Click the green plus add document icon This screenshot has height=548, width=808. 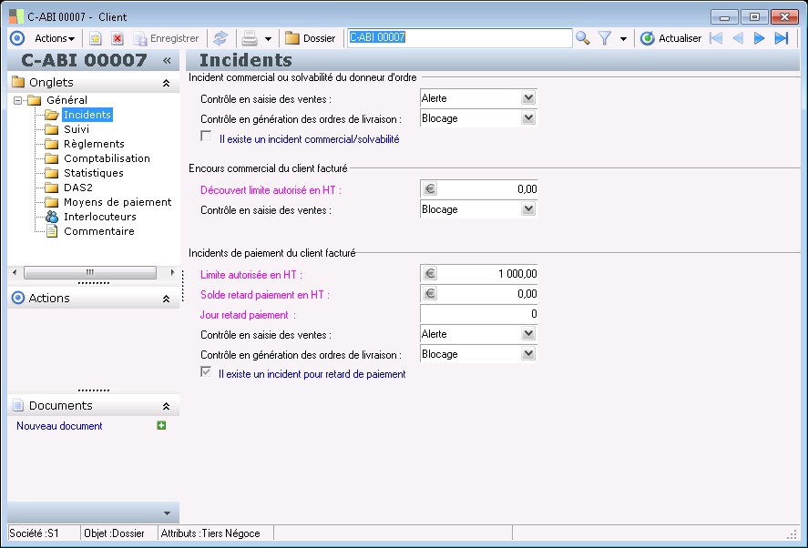point(161,425)
